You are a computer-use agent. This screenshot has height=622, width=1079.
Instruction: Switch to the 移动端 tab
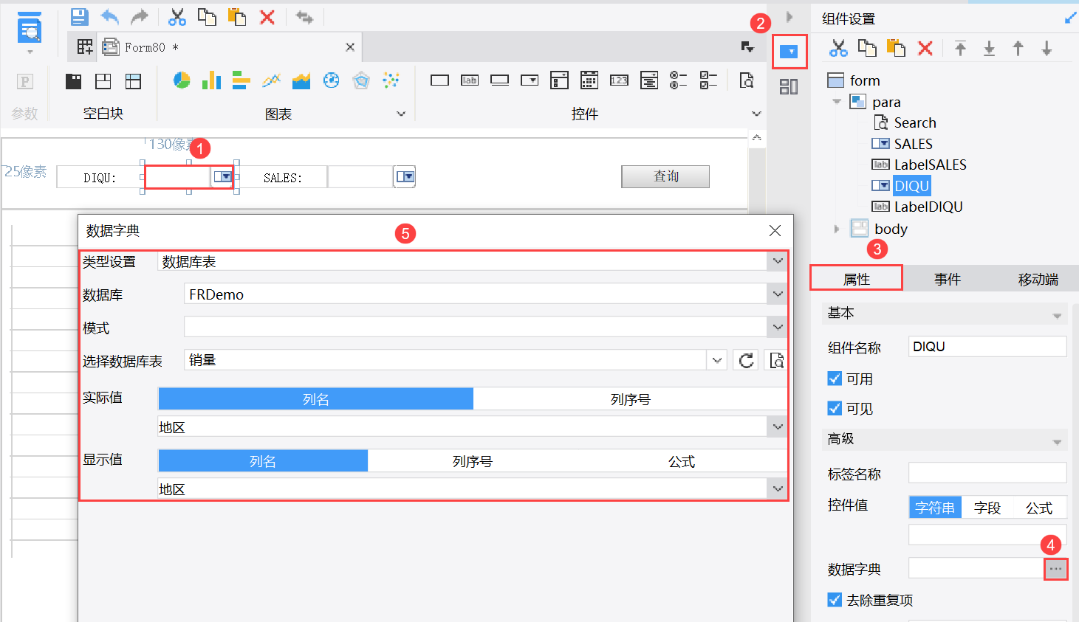click(x=1038, y=279)
